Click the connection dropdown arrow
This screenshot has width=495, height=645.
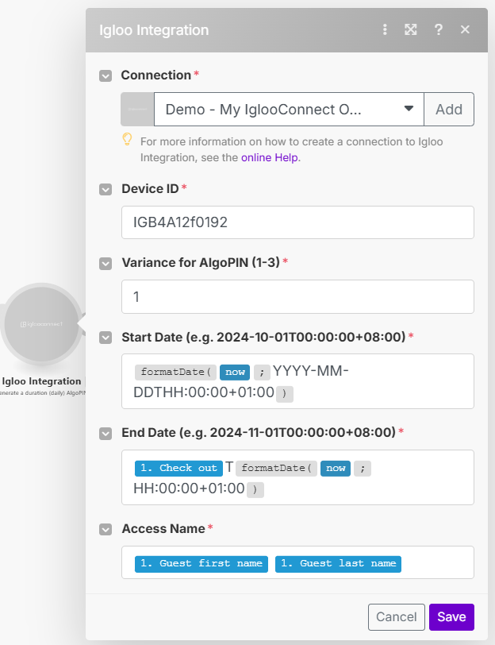tap(409, 109)
